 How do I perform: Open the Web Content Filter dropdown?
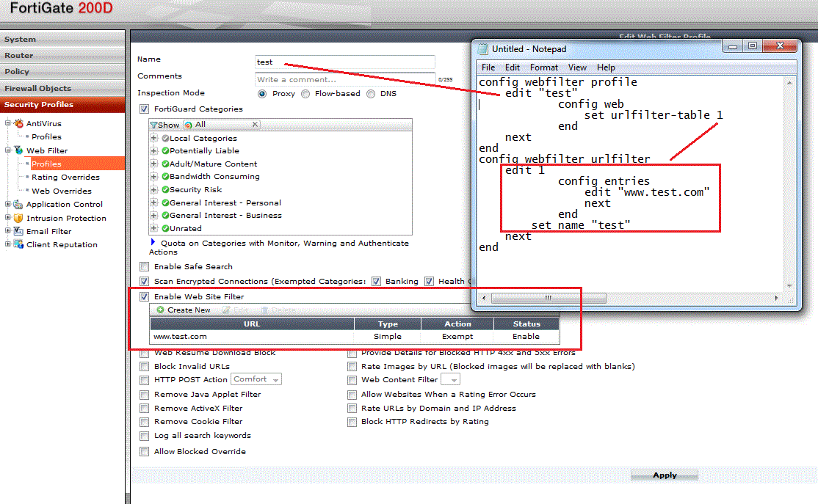450,380
